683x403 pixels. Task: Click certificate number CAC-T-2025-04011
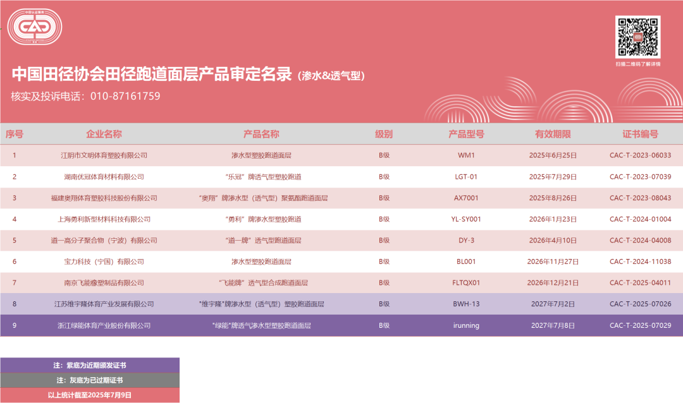pyautogui.click(x=640, y=283)
